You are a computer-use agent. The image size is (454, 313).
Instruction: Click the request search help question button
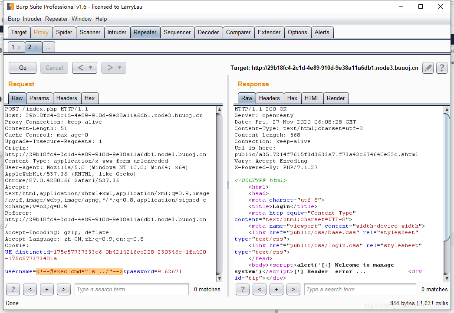point(13,289)
